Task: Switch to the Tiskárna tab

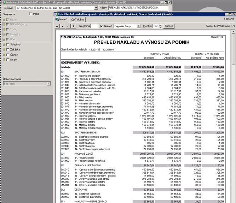Action: tap(78, 19)
